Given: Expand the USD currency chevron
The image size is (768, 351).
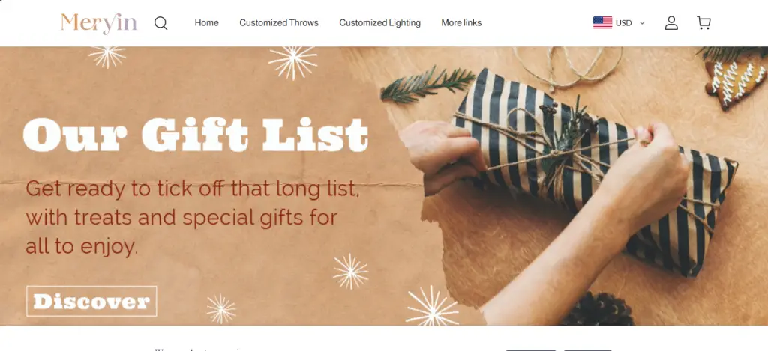Looking at the screenshot, I should [x=642, y=23].
